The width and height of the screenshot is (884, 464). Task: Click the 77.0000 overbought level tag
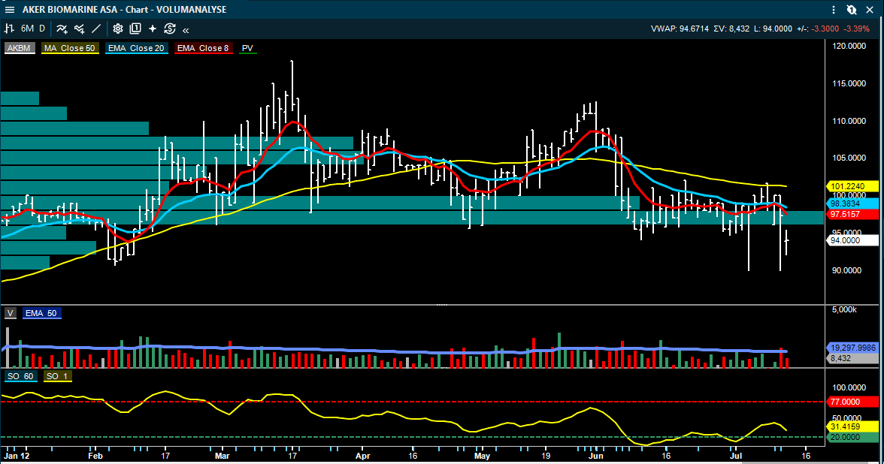[x=852, y=402]
